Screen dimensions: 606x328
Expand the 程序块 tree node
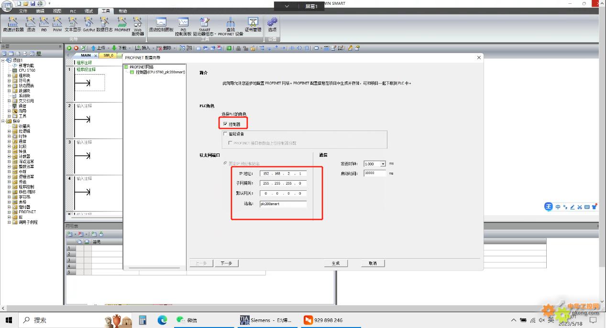tap(9, 75)
